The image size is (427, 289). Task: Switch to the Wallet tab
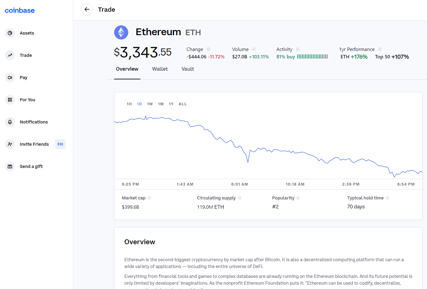tap(160, 69)
